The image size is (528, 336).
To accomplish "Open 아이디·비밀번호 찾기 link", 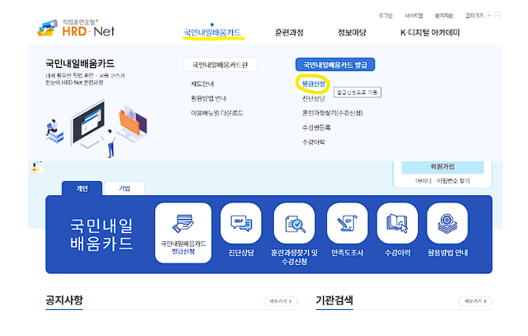I will [x=443, y=181].
